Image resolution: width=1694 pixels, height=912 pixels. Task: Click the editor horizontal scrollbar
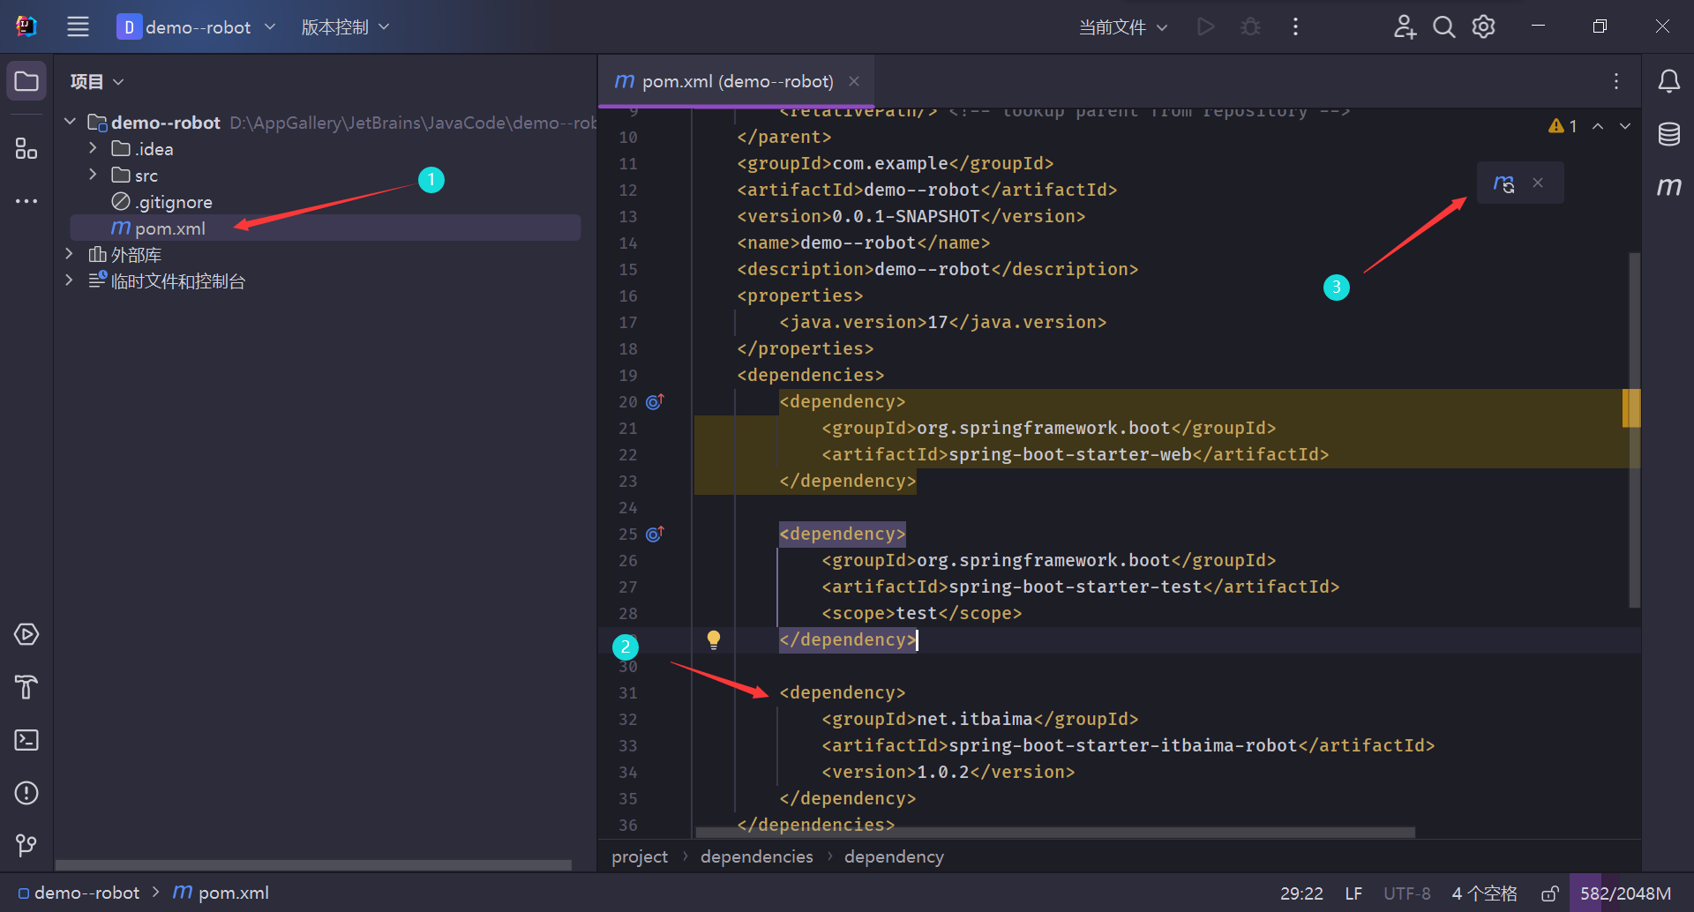point(1054,833)
